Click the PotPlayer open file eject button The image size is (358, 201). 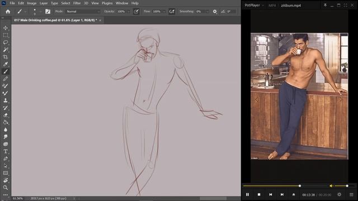click(294, 195)
